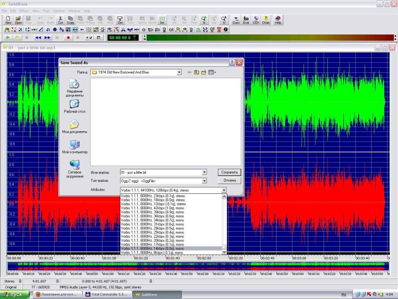Screen dimensions: 398x299
Task: Select Vorbis 8000Hz 42kbps (1.0q) mono
Action: click(171, 208)
